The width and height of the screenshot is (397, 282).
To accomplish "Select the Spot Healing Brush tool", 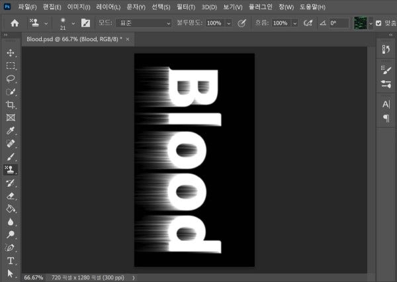I will point(11,144).
